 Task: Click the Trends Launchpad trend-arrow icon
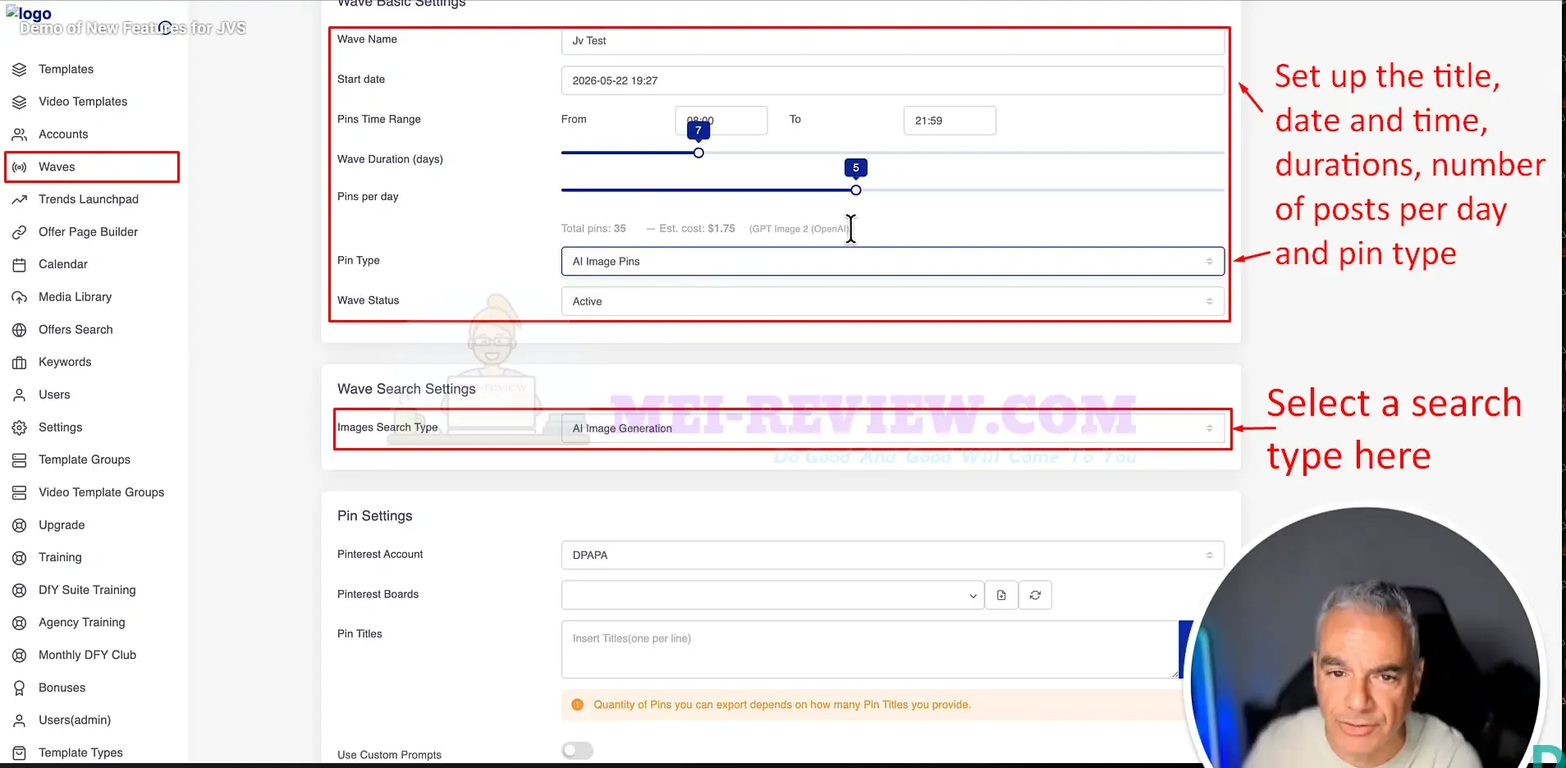[20, 199]
